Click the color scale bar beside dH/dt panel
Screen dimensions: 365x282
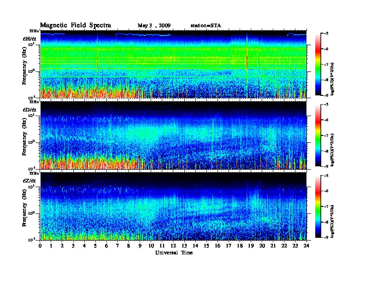[318, 65]
